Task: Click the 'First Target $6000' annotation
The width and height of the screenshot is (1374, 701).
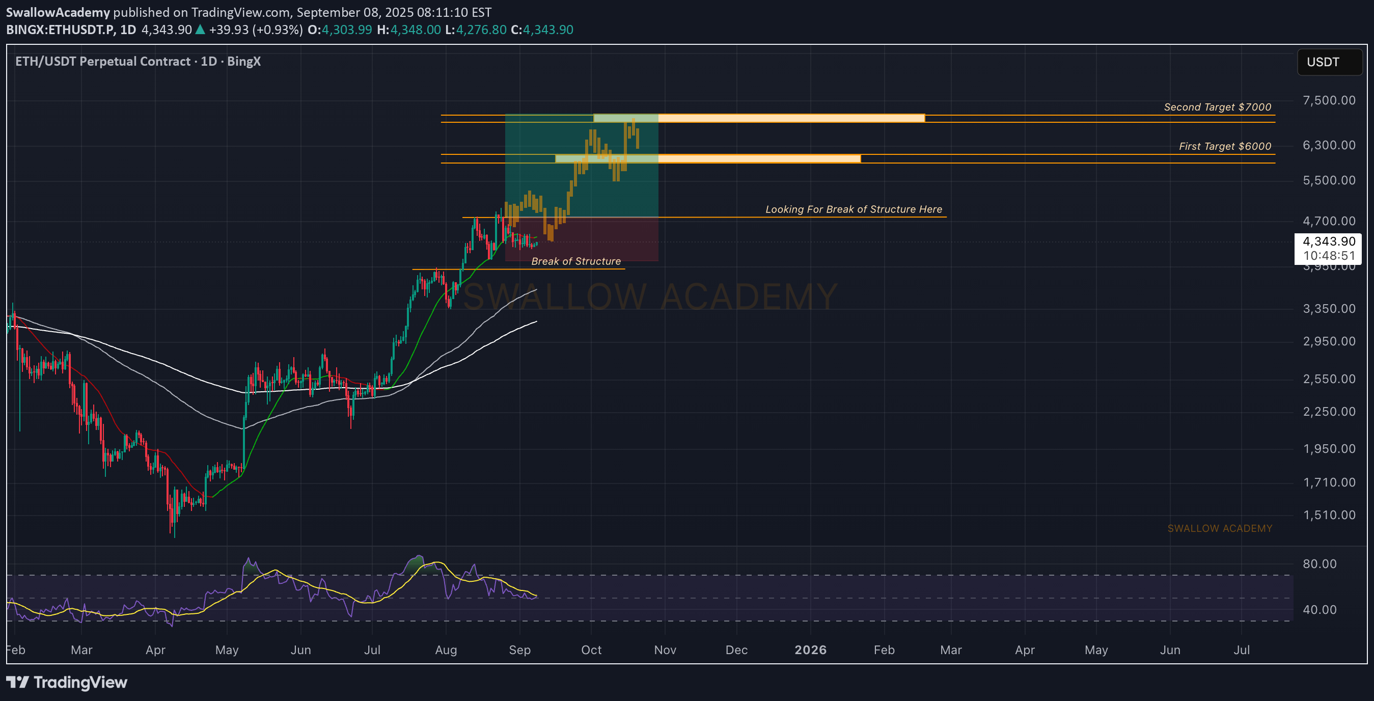Action: tap(1225, 146)
